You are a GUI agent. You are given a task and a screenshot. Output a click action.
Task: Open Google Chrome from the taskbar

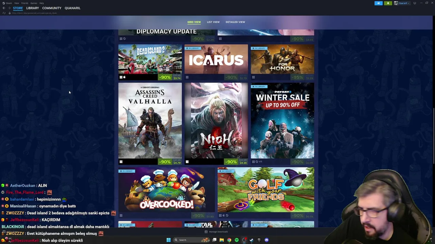point(229,240)
